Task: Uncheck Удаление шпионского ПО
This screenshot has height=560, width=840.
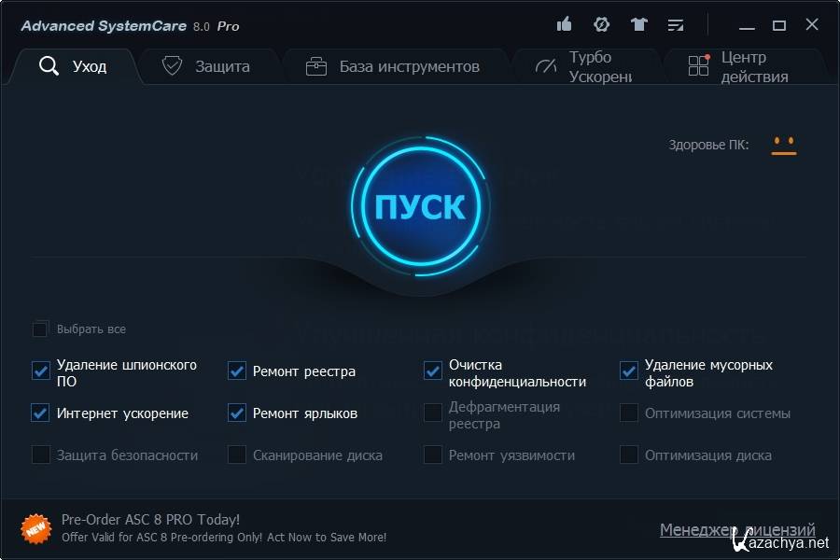Action: (x=40, y=371)
